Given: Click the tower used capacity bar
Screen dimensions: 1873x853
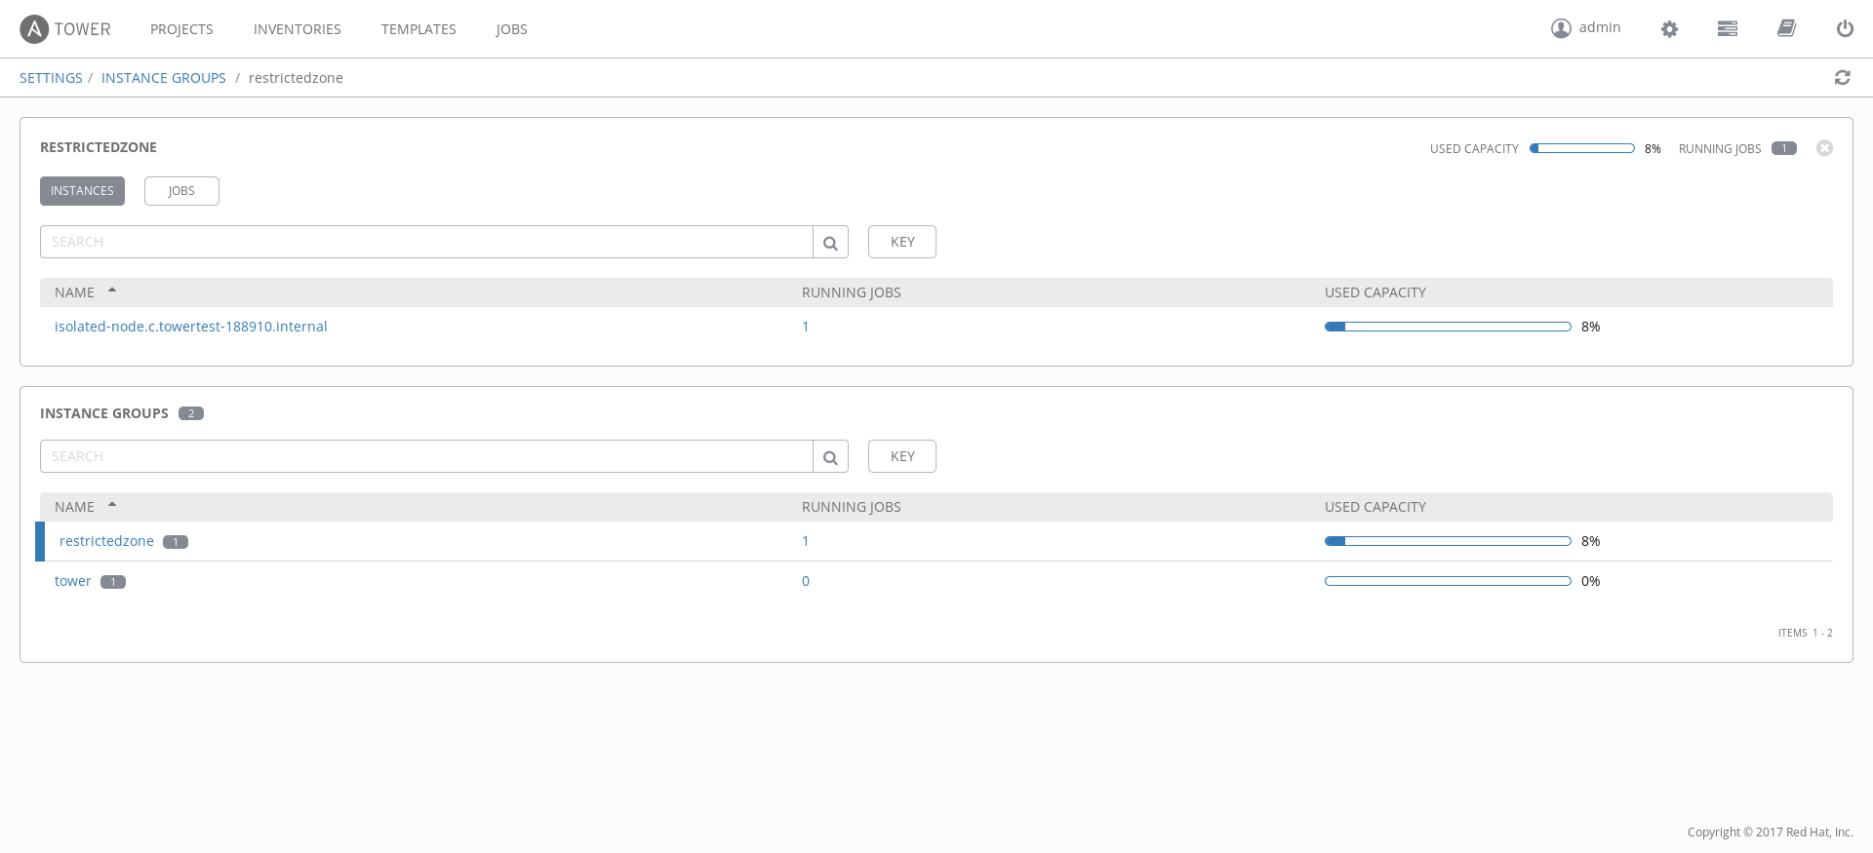Looking at the screenshot, I should click(x=1448, y=581).
